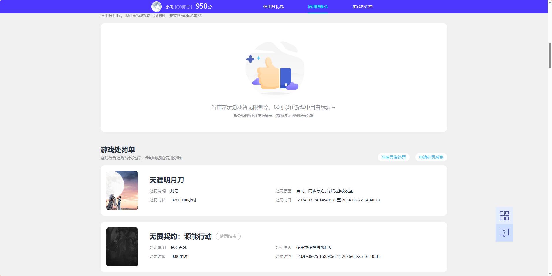Click the 2026-08-25 penalty time range
The height and width of the screenshot is (276, 552).
(339, 256)
